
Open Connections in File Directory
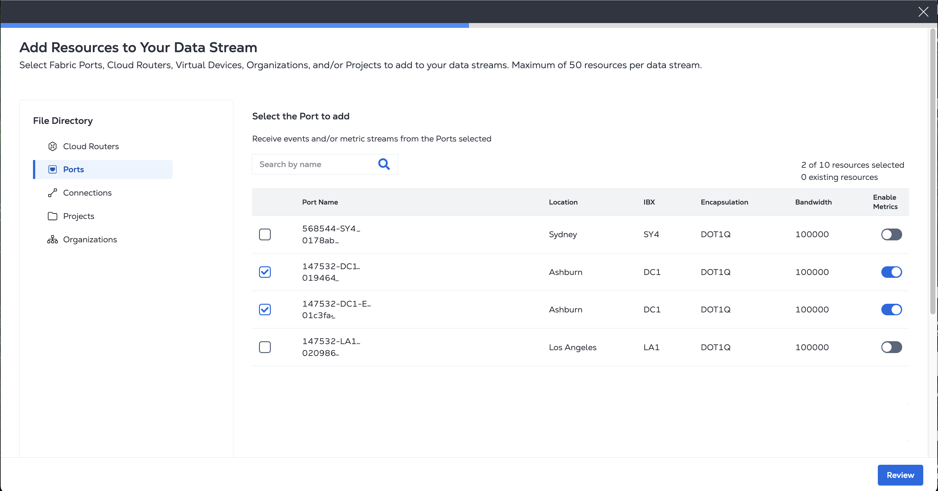[87, 193]
